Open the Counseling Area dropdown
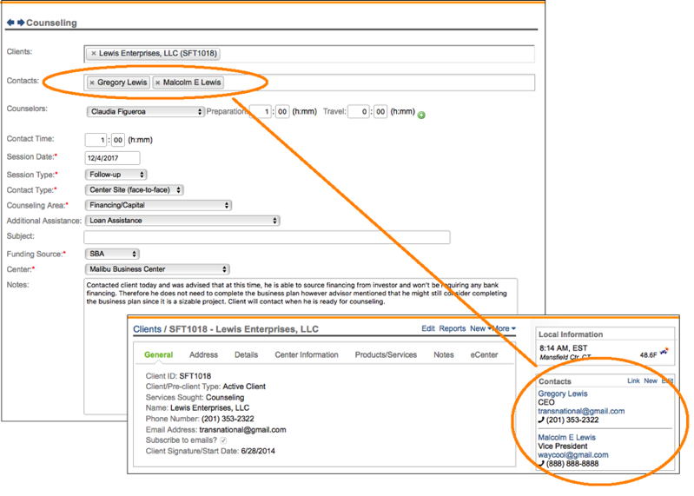This screenshot has width=694, height=496. point(159,205)
